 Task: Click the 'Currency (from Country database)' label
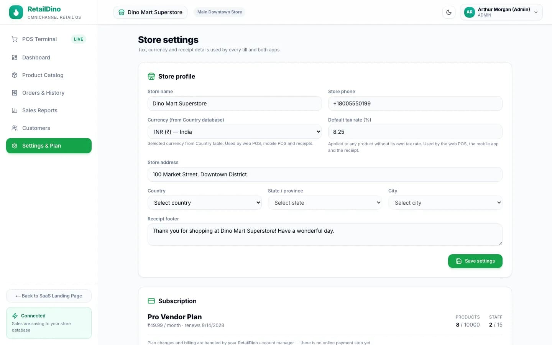[186, 120]
